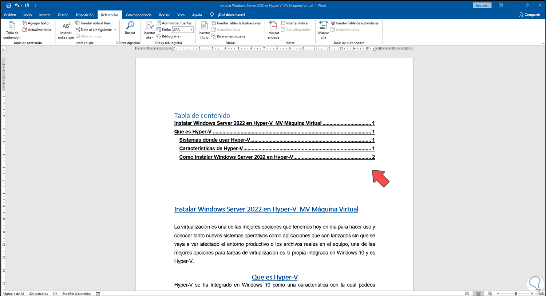Open the Nota al pie siguiente arrow menu
The height and width of the screenshot is (296, 546).
click(x=115, y=30)
